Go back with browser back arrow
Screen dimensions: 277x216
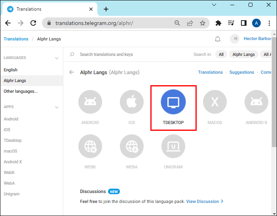coord(8,23)
